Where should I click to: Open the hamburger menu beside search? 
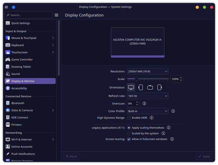click(56, 15)
